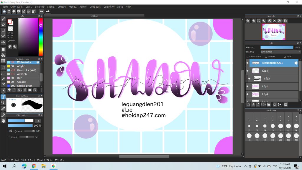This screenshot has width=302, height=170.
Task: Delete layer with trash icon
Action: pos(285,104)
